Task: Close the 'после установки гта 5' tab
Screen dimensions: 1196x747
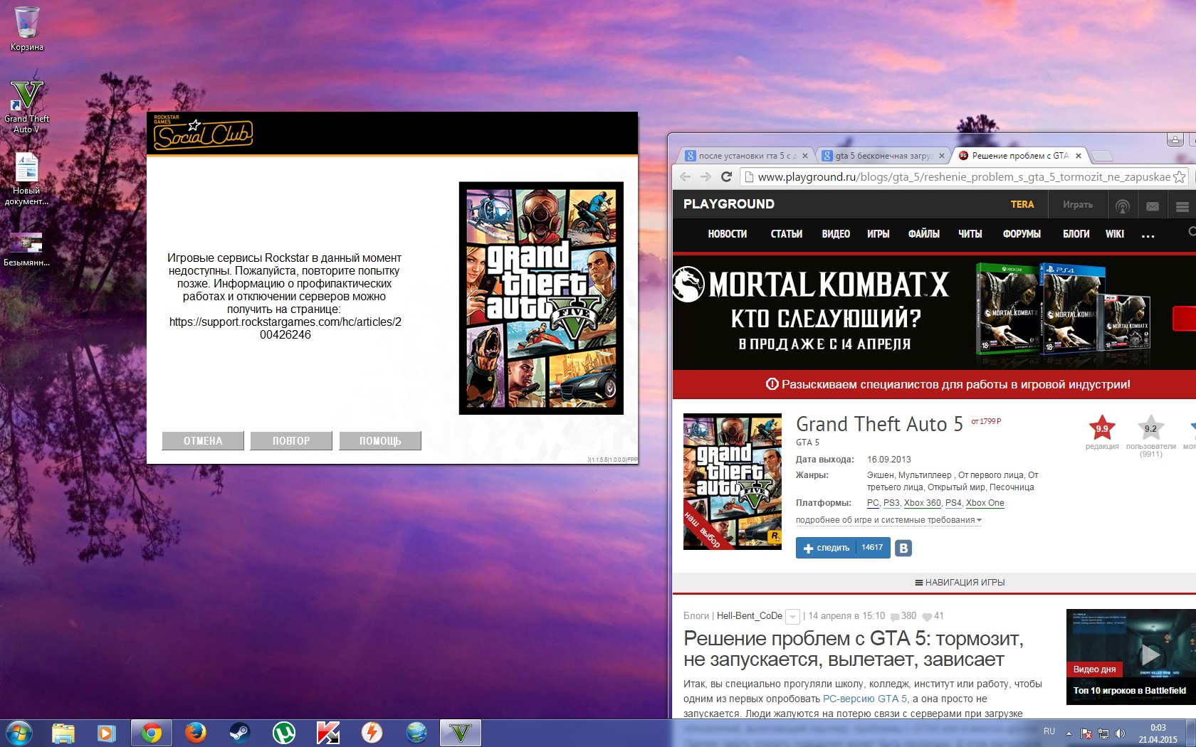Action: coord(805,156)
